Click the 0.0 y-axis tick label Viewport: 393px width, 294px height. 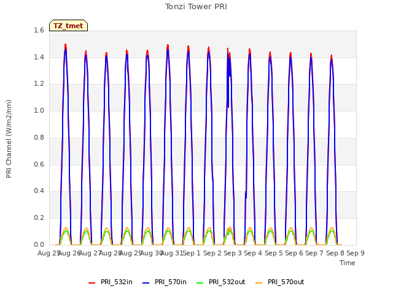(39, 245)
